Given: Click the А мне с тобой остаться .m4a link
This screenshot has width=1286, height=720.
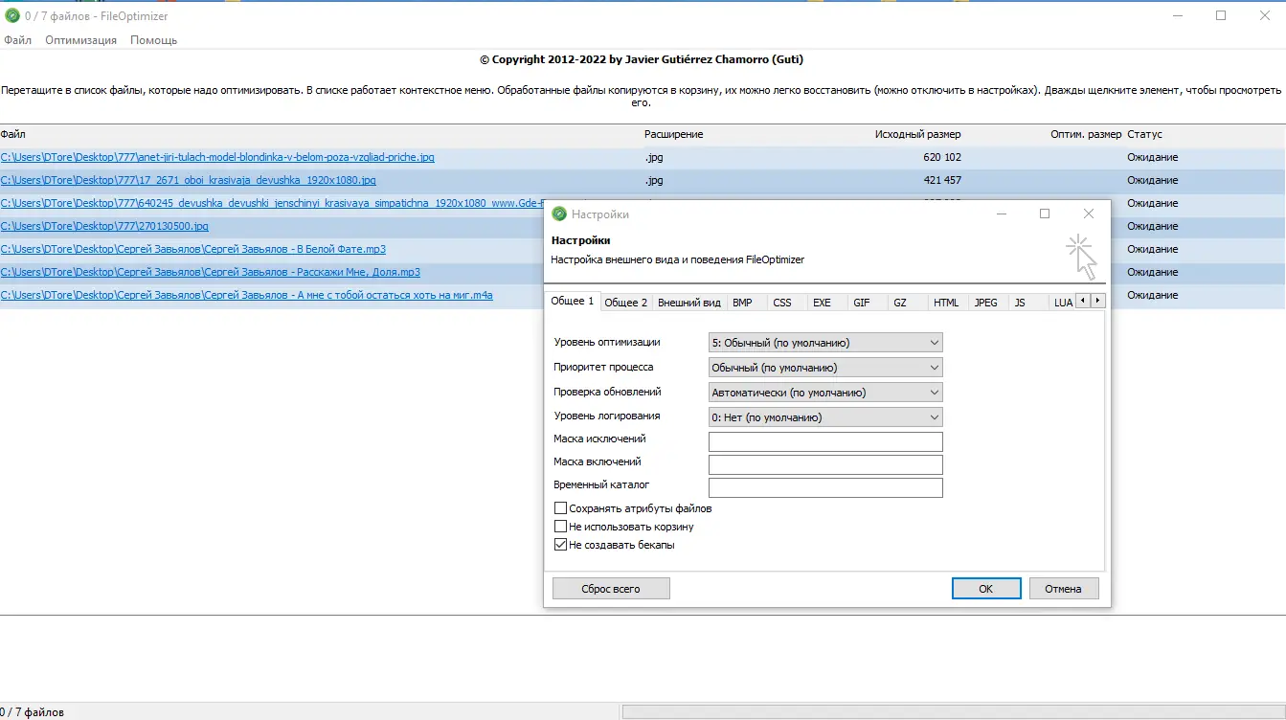Looking at the screenshot, I should [x=246, y=295].
